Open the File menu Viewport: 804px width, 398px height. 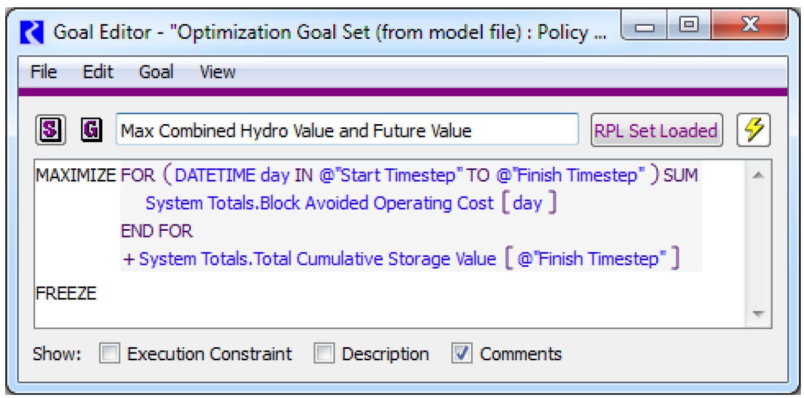[x=44, y=71]
